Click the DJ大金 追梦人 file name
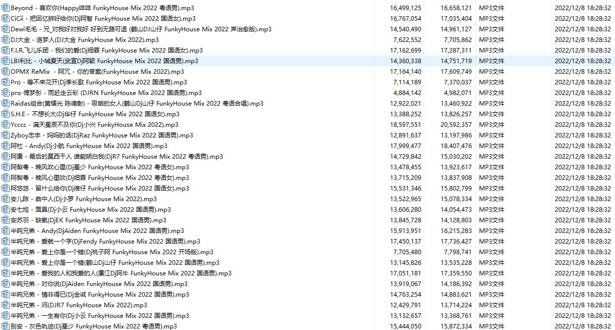 coord(84,40)
